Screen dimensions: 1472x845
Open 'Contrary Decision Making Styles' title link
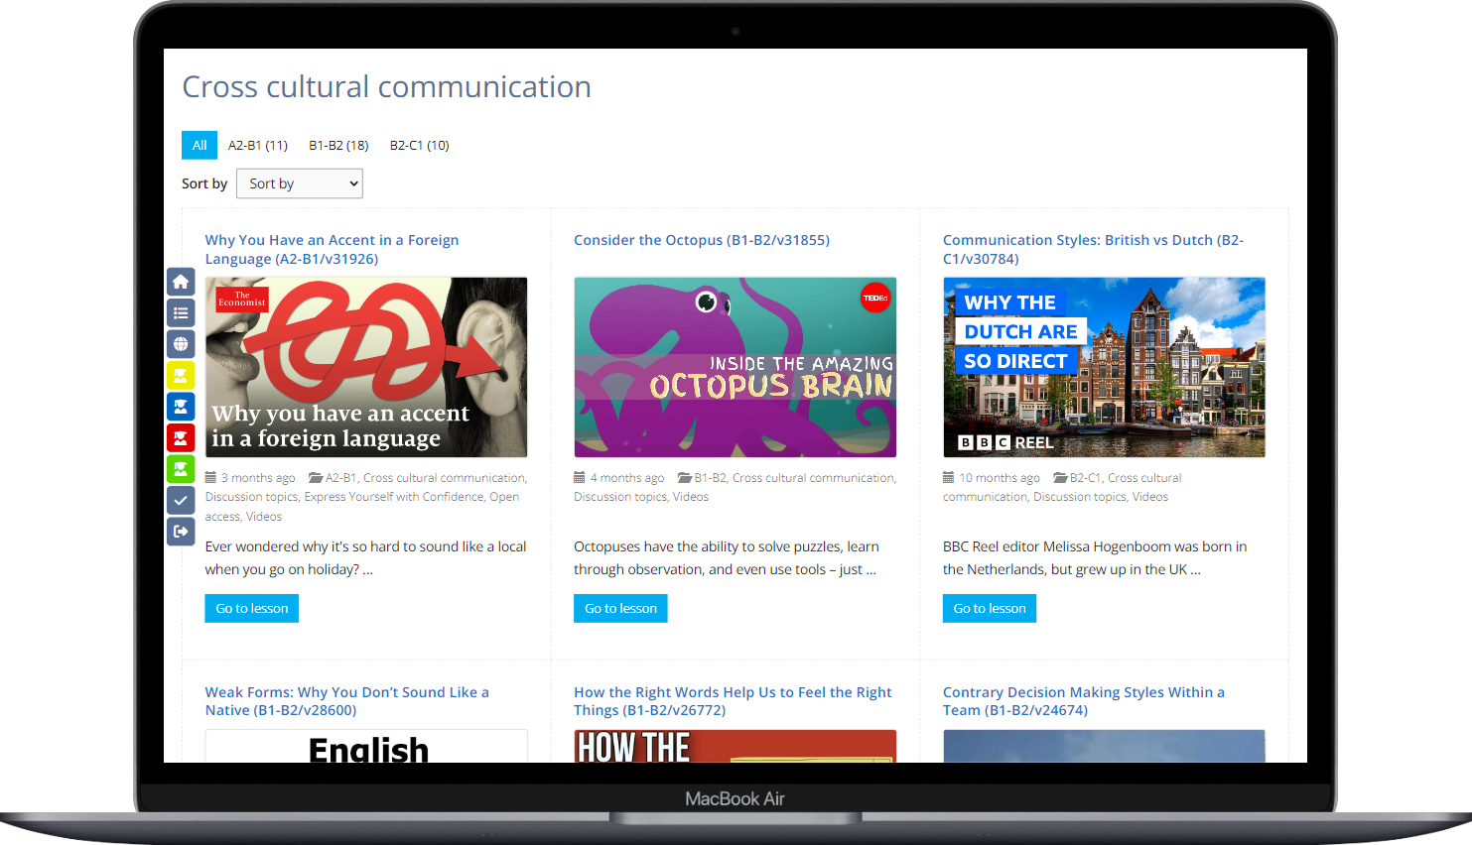[x=1084, y=701]
